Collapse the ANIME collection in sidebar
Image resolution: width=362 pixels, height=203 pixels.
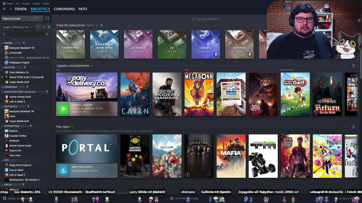[2, 43]
